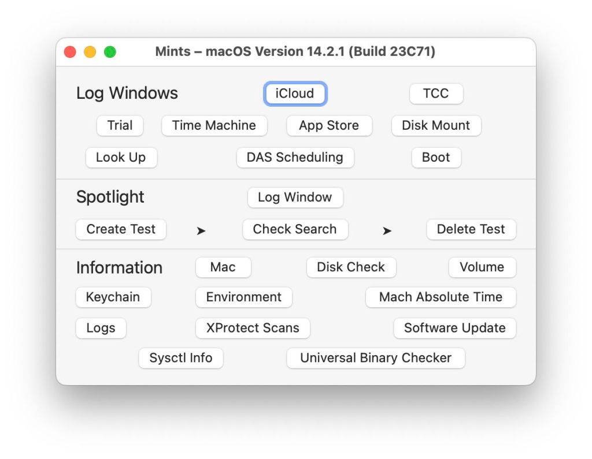Open Time Machine log window
This screenshot has width=592, height=459.
[x=214, y=125]
